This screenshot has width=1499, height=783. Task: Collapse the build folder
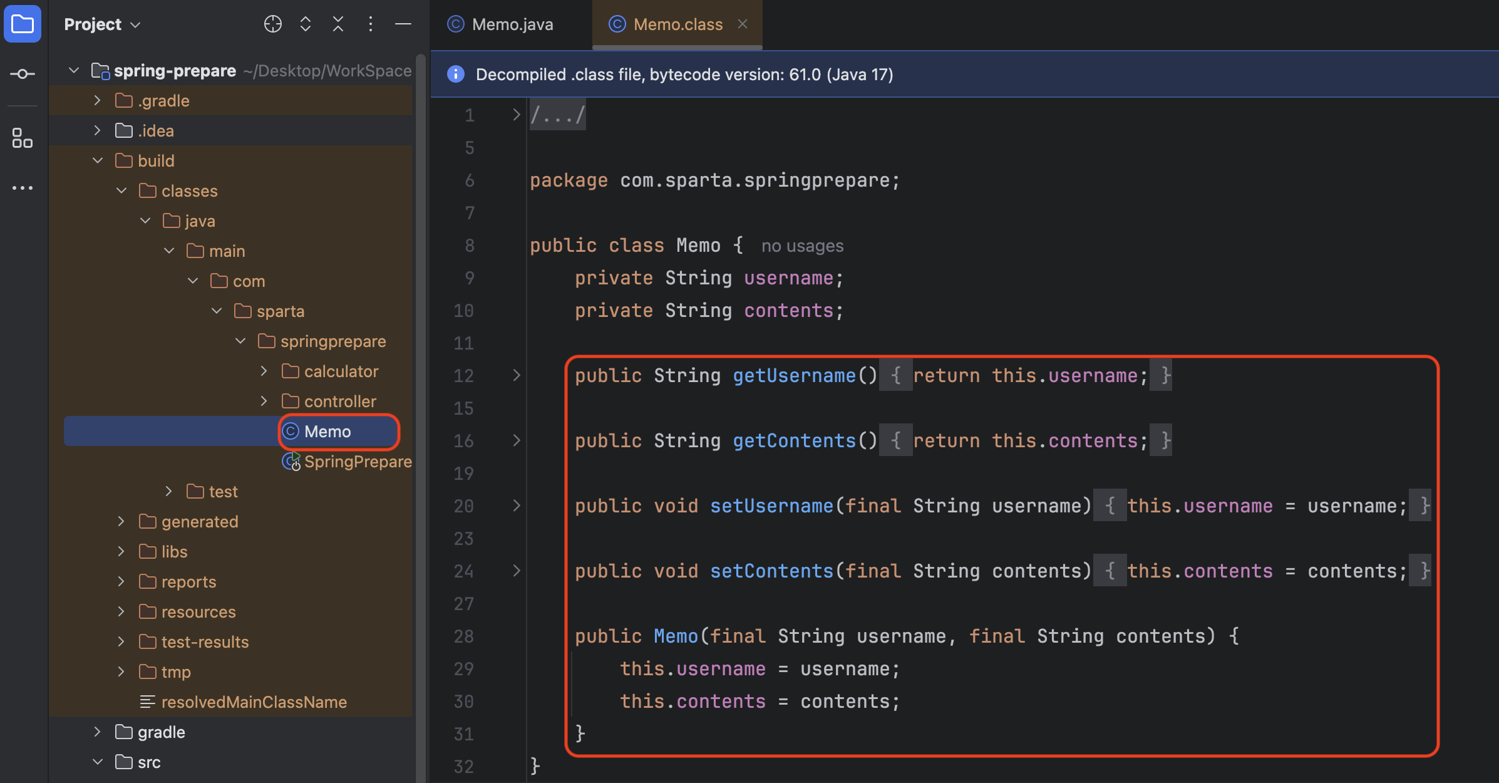(x=98, y=161)
